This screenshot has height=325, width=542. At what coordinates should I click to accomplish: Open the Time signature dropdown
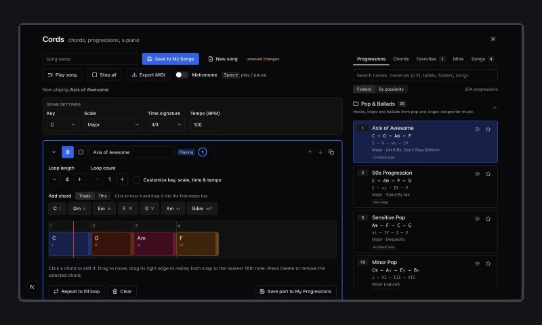tap(166, 125)
